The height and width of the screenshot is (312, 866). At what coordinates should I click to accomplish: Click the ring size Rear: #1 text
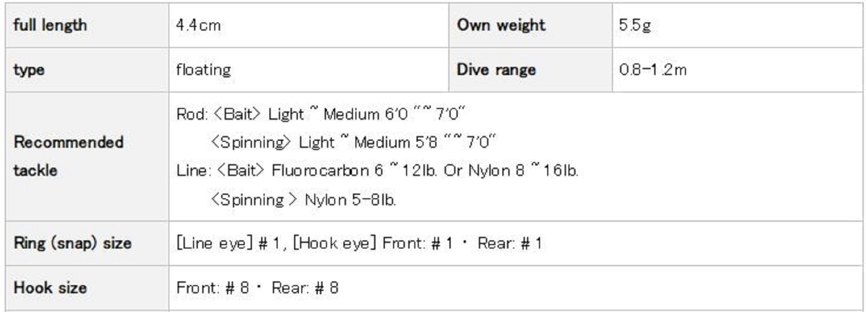click(x=510, y=243)
